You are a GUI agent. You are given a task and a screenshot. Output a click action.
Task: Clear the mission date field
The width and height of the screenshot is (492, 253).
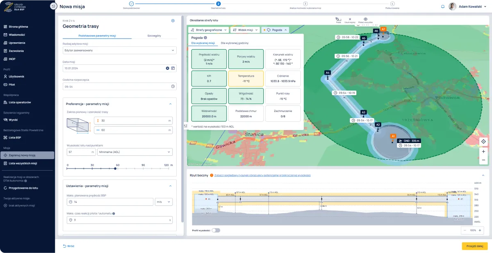167,68
